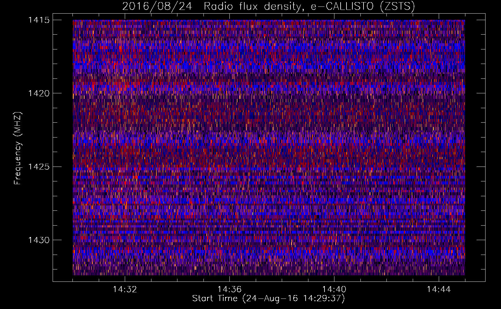Click the 'Start Time (24-Aug-16 14:29:37)' label
This screenshot has height=309, width=501.
(268, 298)
